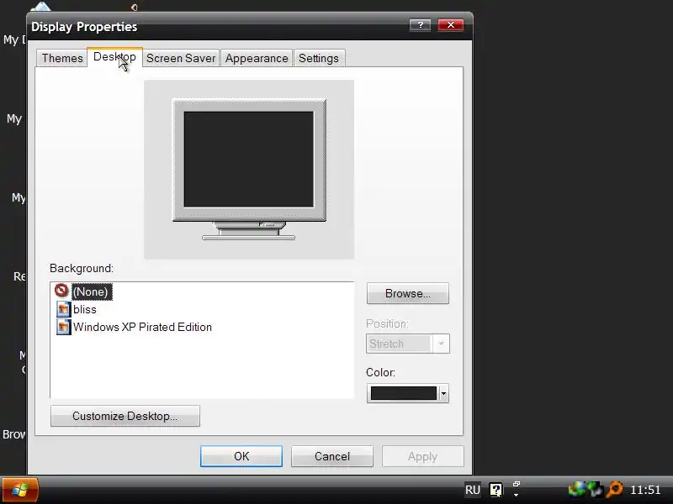Click the monitor preview image

249,170
